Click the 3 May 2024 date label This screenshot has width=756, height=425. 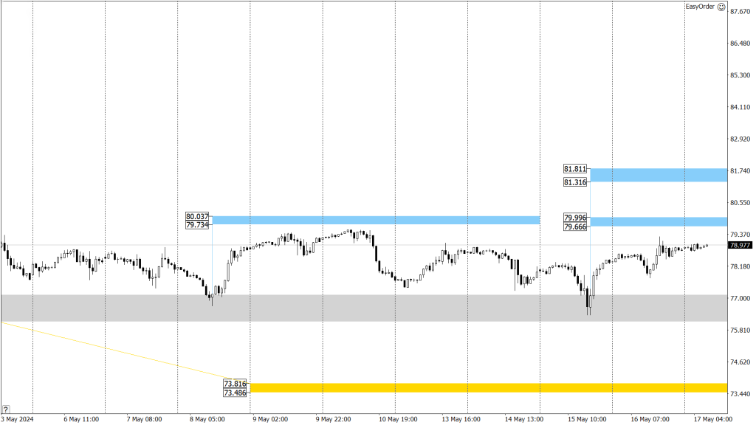pyautogui.click(x=18, y=419)
